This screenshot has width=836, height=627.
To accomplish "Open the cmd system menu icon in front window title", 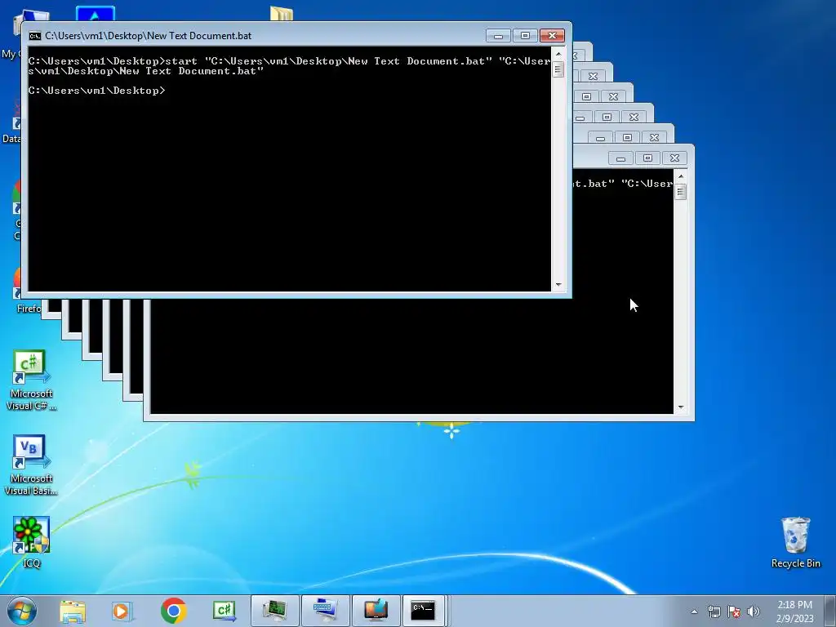I will tap(34, 36).
